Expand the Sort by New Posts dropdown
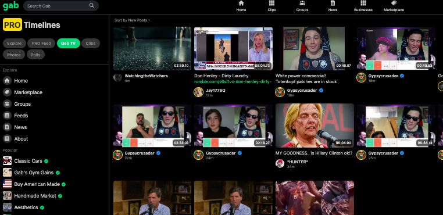Image resolution: width=443 pixels, height=215 pixels. point(132,20)
